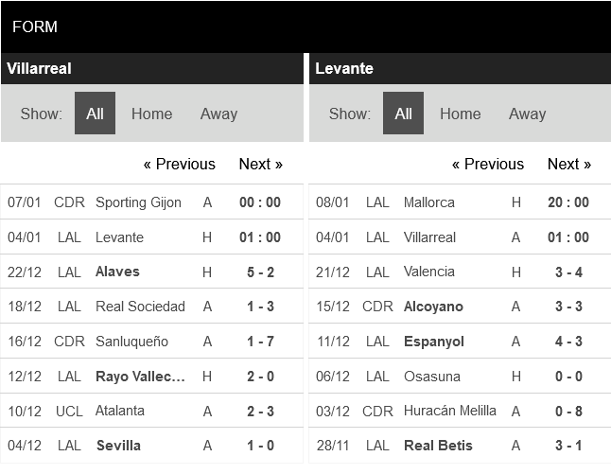Open the Atalanta UCL match row
Image resolution: width=611 pixels, height=474 pixels.
[x=151, y=411]
